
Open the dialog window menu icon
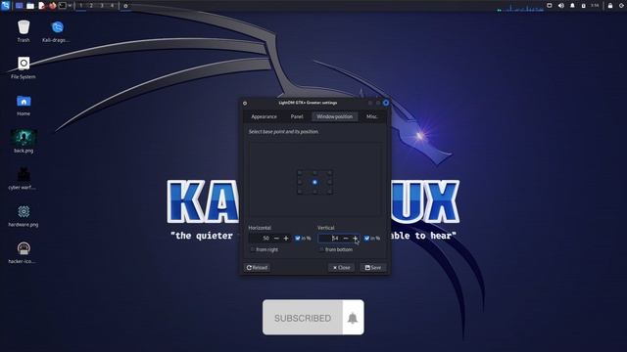coord(245,103)
